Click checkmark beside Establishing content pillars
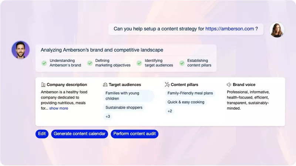The width and height of the screenshot is (296, 166). point(182,63)
